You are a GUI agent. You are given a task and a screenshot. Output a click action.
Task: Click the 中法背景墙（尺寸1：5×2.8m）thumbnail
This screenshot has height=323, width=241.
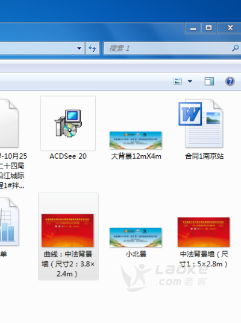(204, 232)
